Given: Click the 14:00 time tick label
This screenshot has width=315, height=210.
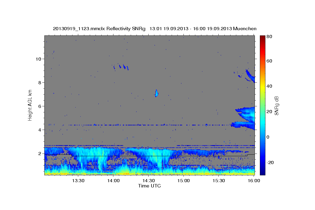Looking at the screenshot, I should click(113, 181).
